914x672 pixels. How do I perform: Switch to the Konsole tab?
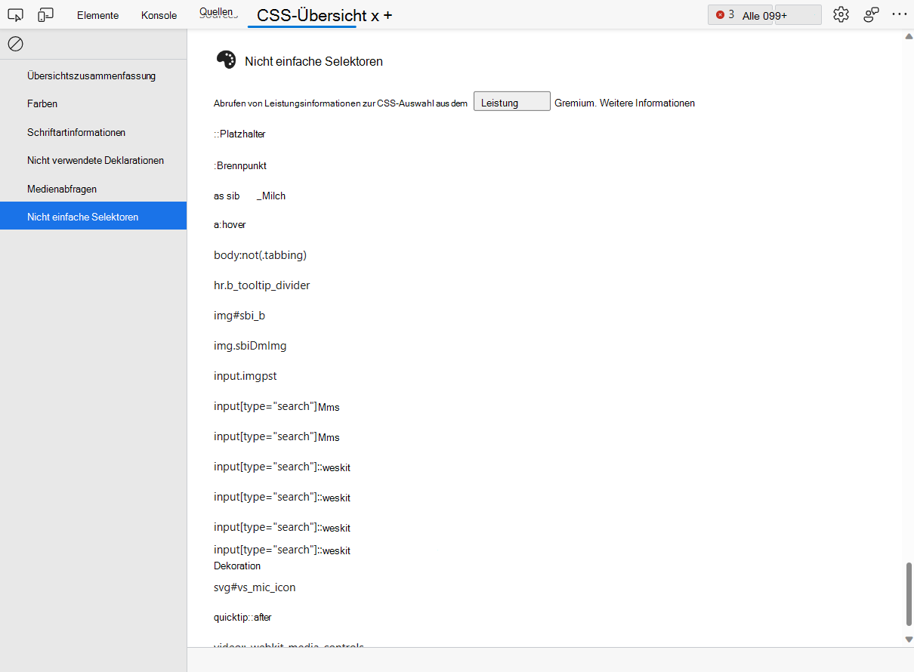click(158, 14)
